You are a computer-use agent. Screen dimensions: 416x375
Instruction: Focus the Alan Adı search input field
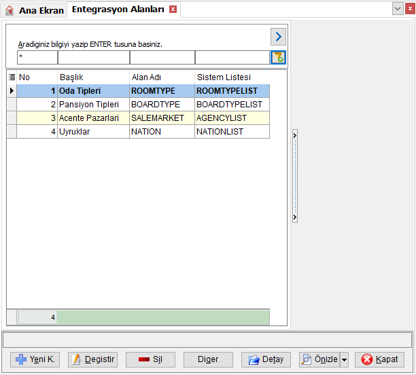162,57
